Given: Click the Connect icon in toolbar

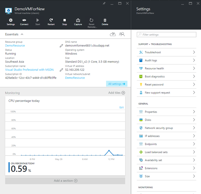Looking at the screenshot, I should click(x=24, y=20).
